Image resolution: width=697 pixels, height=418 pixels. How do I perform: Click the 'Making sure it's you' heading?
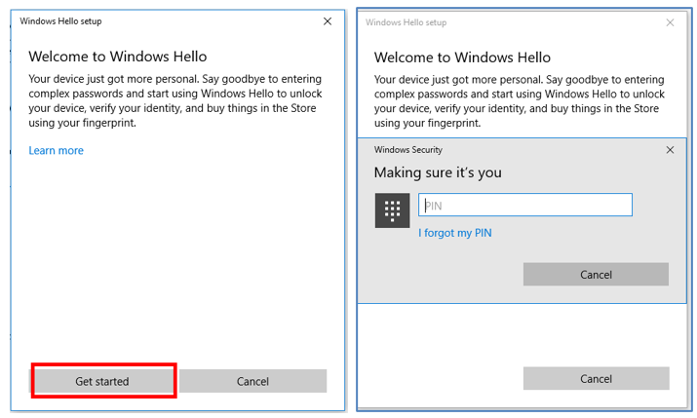438,172
